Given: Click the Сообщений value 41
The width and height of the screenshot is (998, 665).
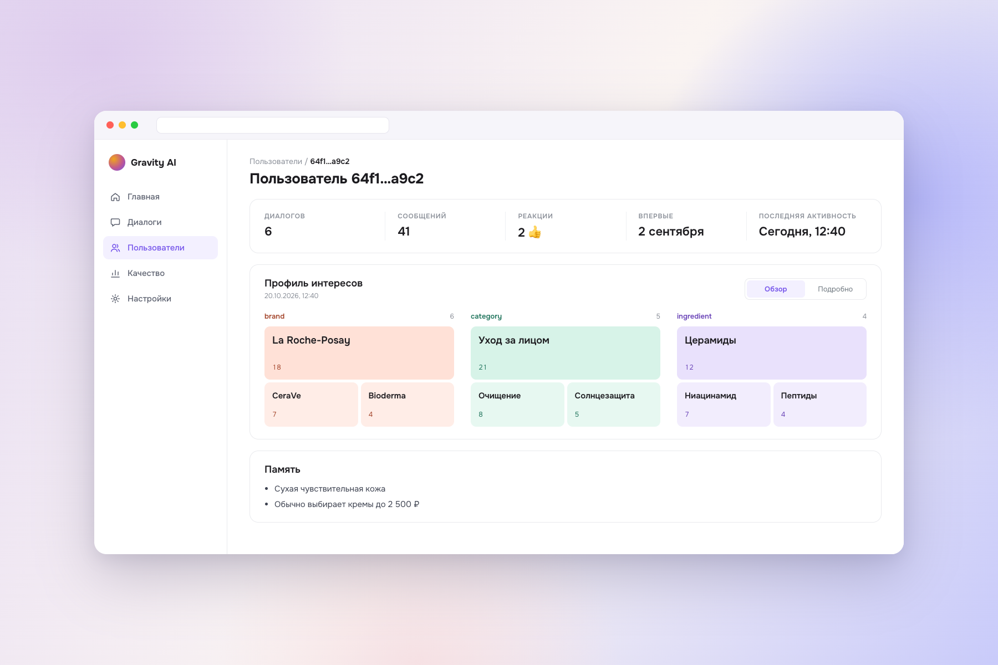Looking at the screenshot, I should point(404,232).
